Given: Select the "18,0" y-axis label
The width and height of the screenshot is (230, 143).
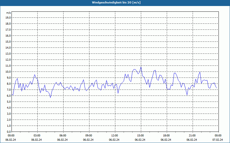Looking at the screenshot, I should pyautogui.click(x=8, y=24).
